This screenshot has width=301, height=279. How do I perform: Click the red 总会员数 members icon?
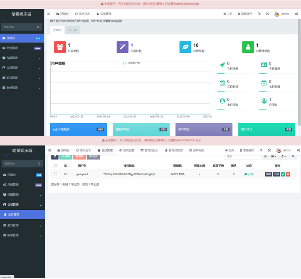click(x=60, y=47)
